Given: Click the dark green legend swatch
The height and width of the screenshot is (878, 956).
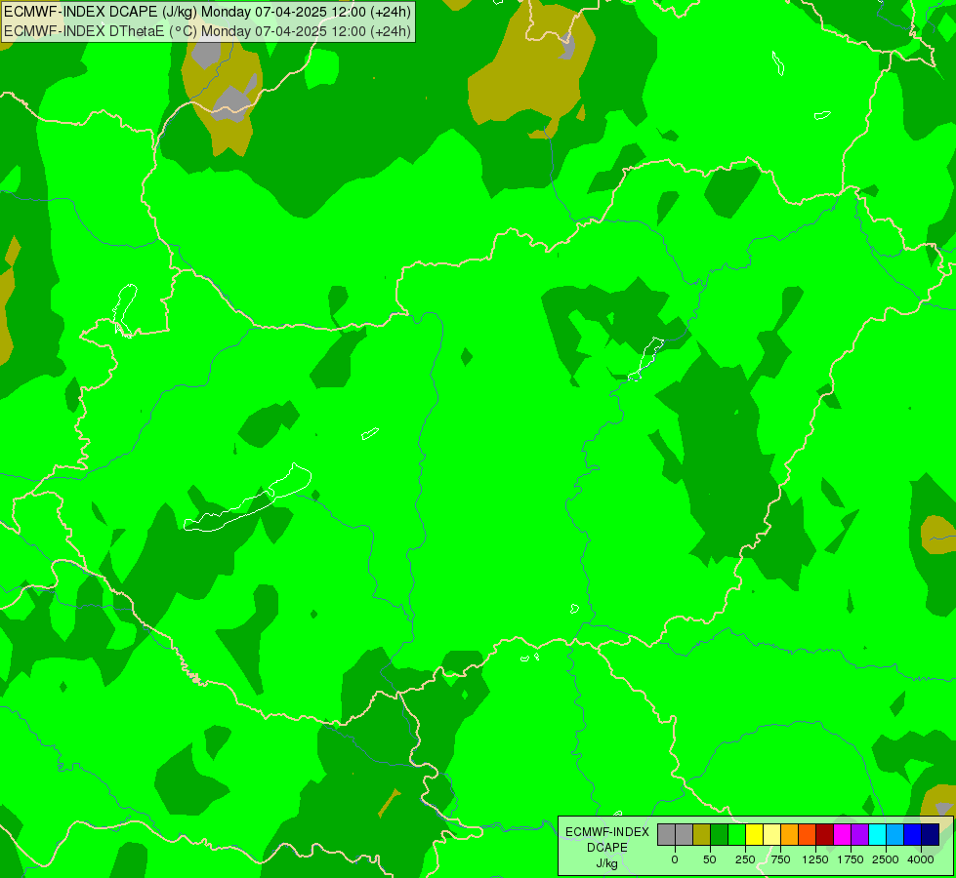Looking at the screenshot, I should tap(720, 834).
